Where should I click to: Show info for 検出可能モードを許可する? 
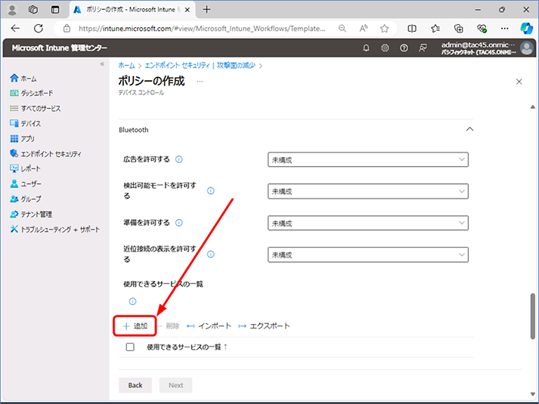tap(211, 191)
